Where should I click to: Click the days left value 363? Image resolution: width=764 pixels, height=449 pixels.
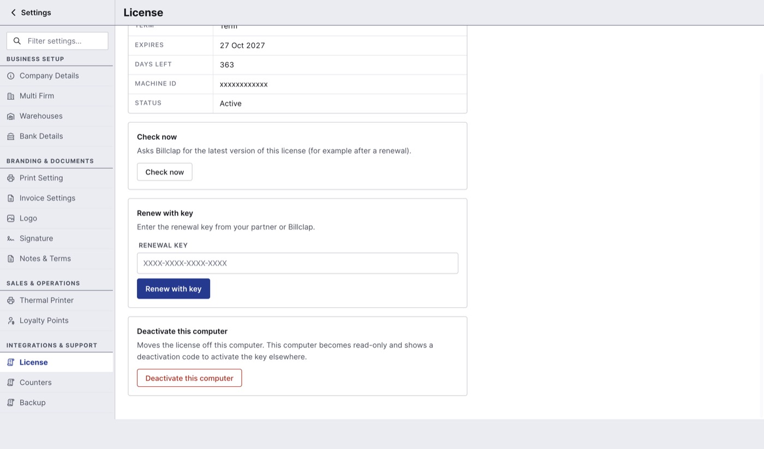pyautogui.click(x=227, y=65)
